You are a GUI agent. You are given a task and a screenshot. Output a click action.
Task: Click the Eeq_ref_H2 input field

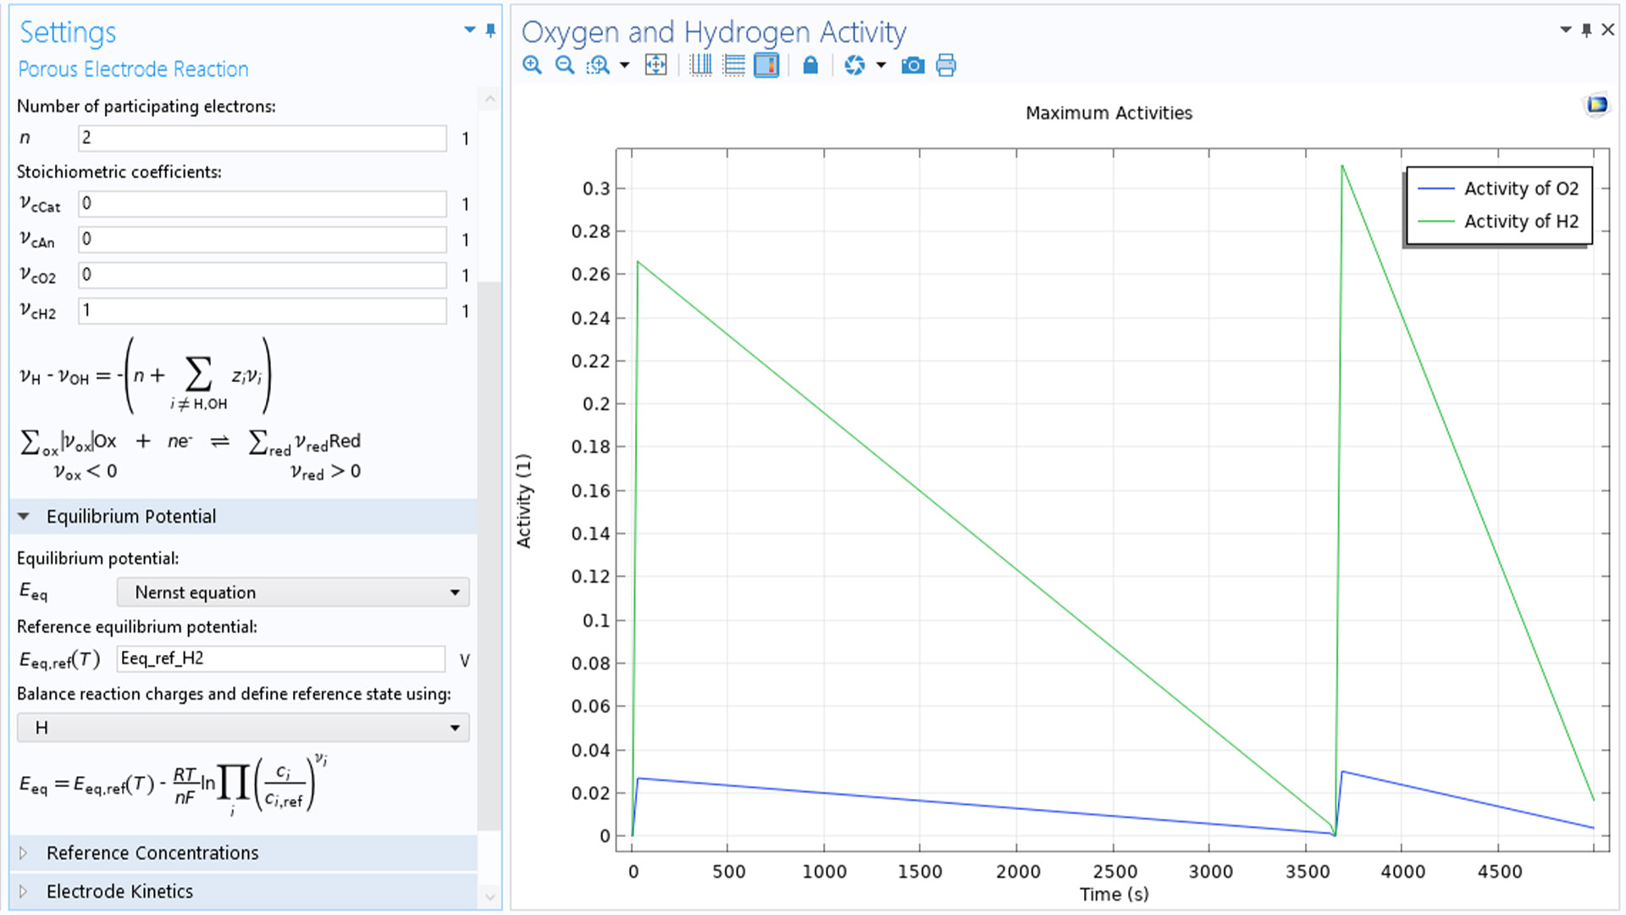(x=280, y=659)
